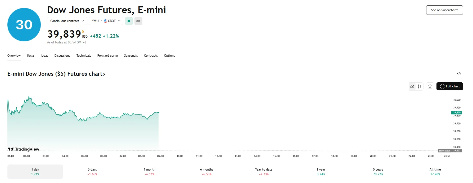Open the YM1! CBOT symbol dropdown
This screenshot has width=473, height=183.
[x=106, y=21]
